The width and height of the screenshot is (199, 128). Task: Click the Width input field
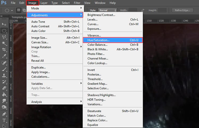point(133,10)
